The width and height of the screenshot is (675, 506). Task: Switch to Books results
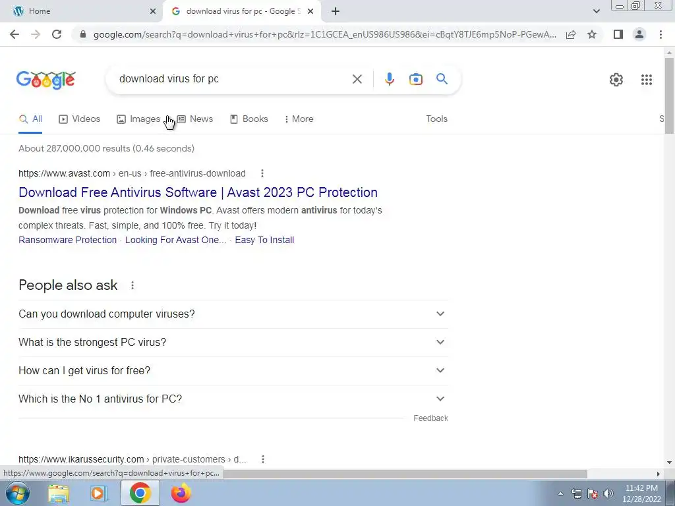249,119
